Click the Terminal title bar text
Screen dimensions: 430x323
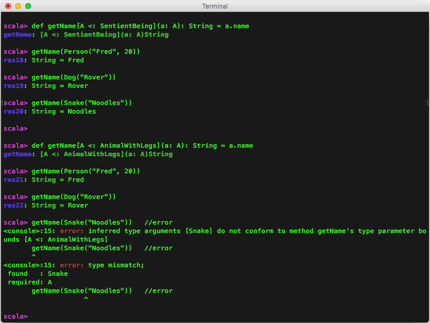coord(214,6)
